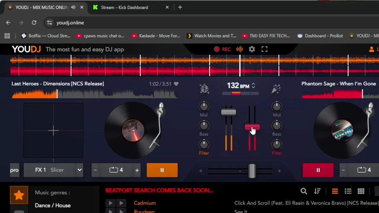The image size is (379, 213).
Task: Mute the YOUDJ tab via its speaker icon
Action: pos(73,7)
